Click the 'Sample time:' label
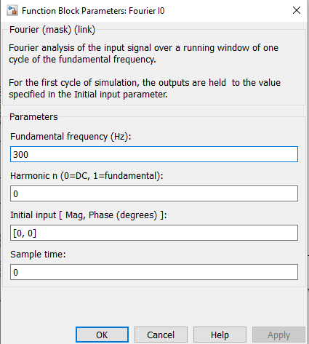The image size is (309, 344). (x=38, y=255)
